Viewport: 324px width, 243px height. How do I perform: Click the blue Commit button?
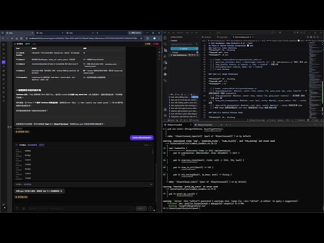[x=183, y=49]
